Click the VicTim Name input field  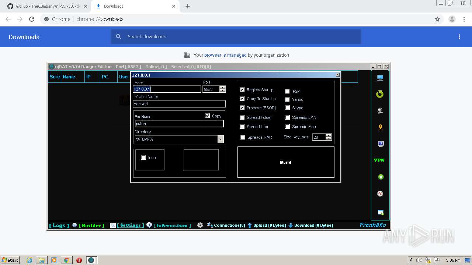click(x=179, y=104)
